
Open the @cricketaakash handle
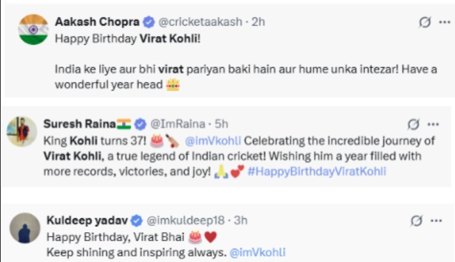point(199,22)
